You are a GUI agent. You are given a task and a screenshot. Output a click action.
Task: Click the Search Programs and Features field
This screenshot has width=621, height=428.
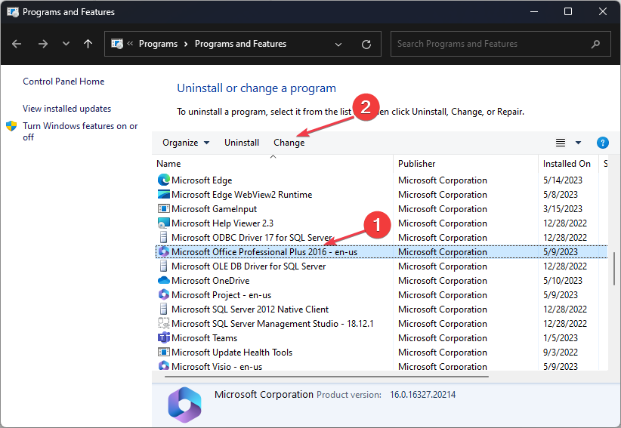click(500, 44)
